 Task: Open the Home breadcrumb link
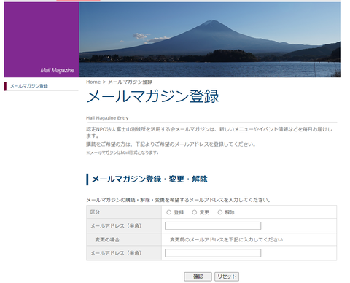click(93, 82)
